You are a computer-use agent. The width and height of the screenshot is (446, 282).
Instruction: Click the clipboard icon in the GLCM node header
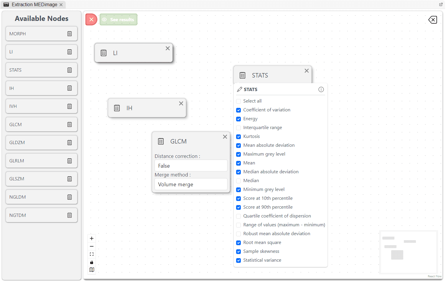(x=161, y=141)
